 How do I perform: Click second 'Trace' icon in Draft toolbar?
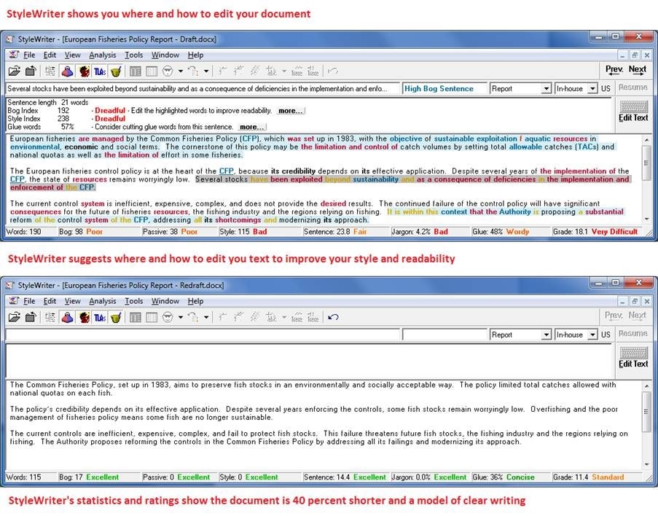point(313,71)
